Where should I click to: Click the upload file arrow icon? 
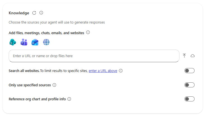pos(184,56)
